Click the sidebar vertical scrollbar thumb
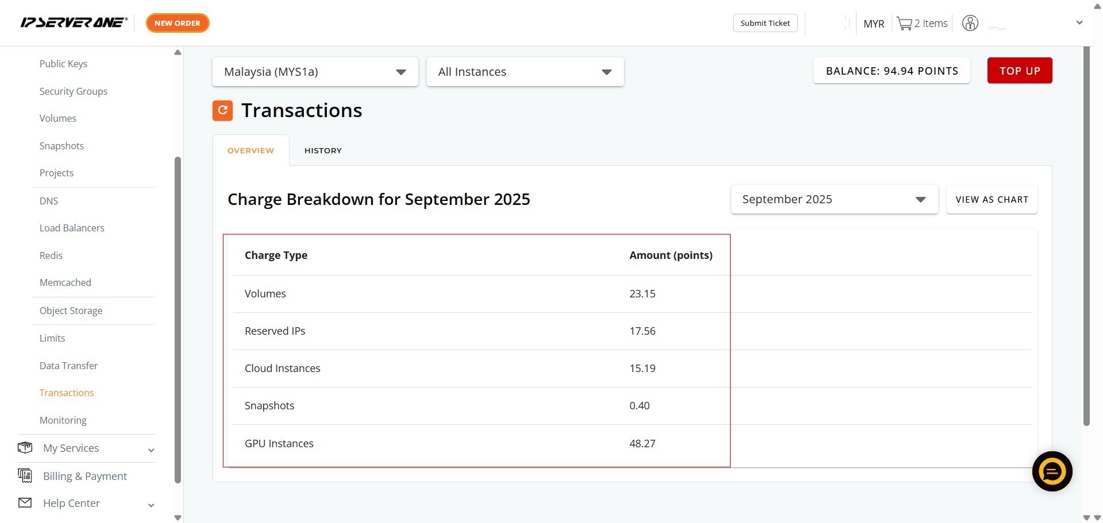The image size is (1103, 523). [178, 319]
